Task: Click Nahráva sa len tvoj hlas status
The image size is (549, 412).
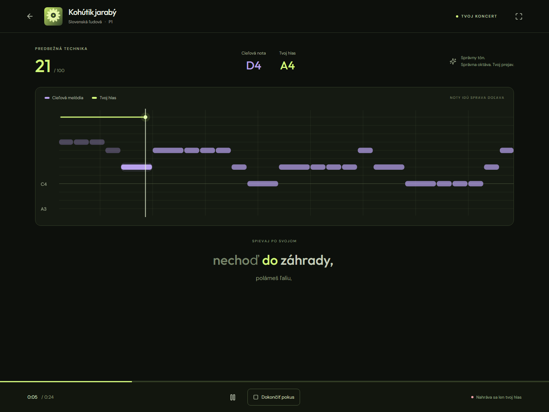Action: (x=499, y=397)
